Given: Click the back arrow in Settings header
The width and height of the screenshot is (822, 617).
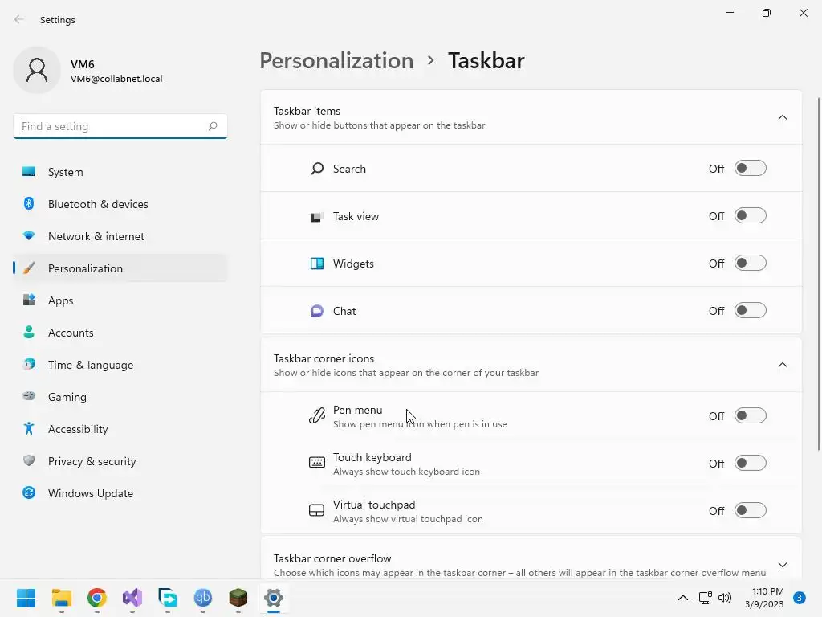Looking at the screenshot, I should 19,19.
